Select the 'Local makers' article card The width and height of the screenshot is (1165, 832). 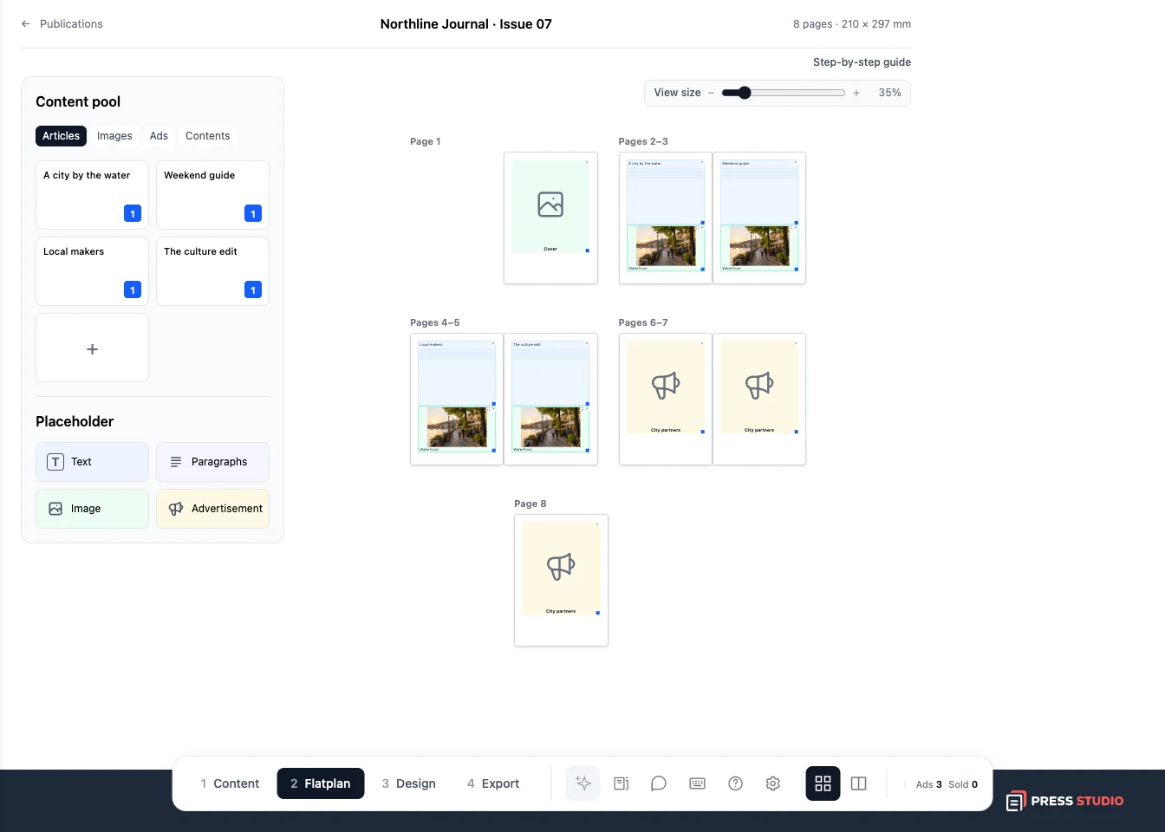coord(92,271)
